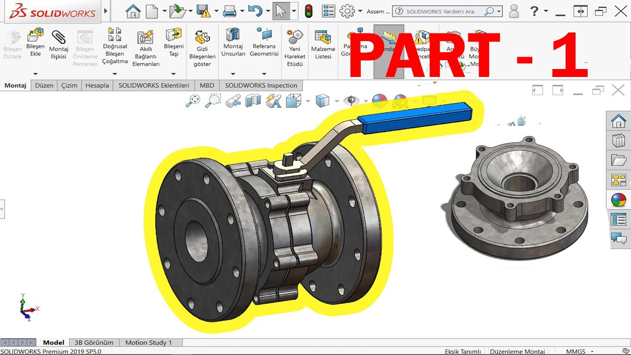This screenshot has height=355, width=631.
Task: Expand the Select tool dropdown arrow
Action: pyautogui.click(x=294, y=11)
